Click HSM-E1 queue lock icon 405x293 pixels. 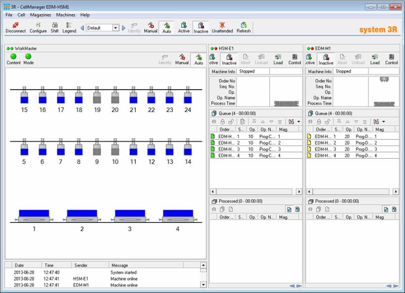(x=222, y=122)
